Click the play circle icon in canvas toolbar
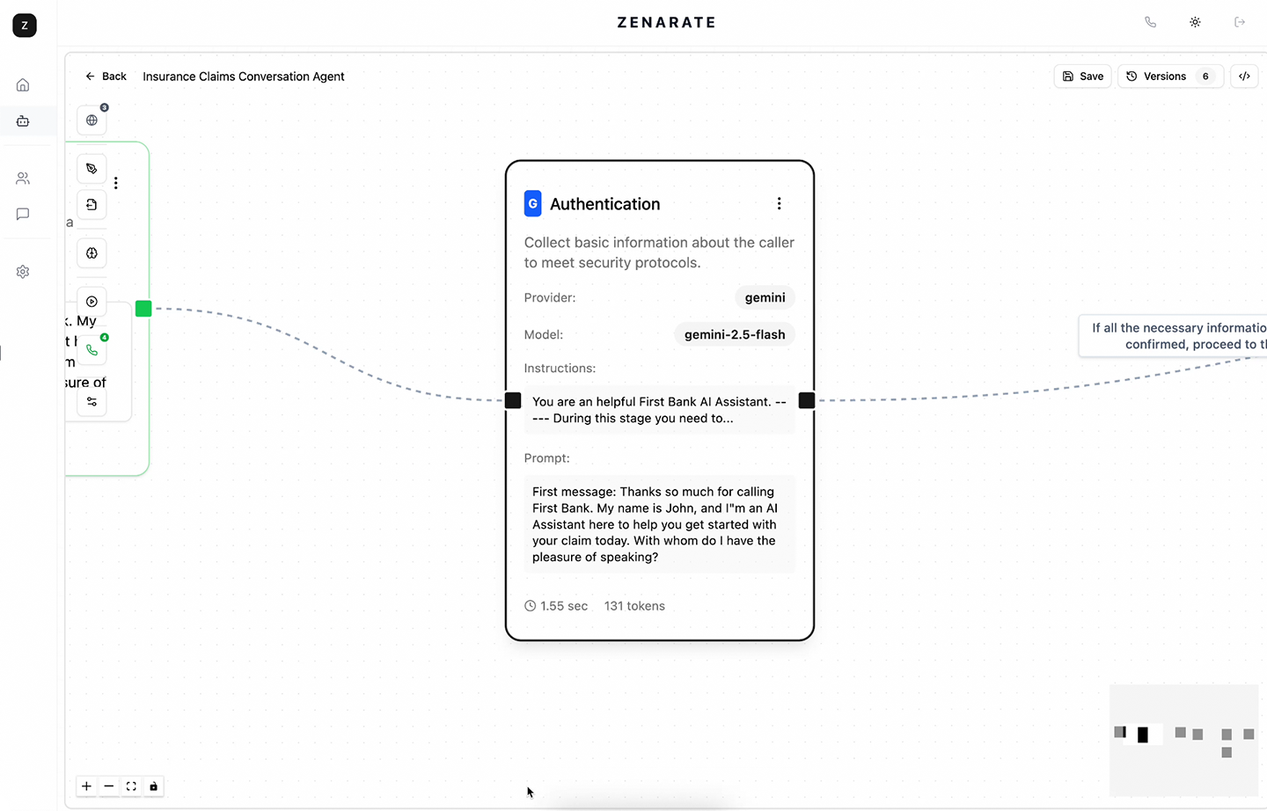The image size is (1267, 811). (92, 302)
